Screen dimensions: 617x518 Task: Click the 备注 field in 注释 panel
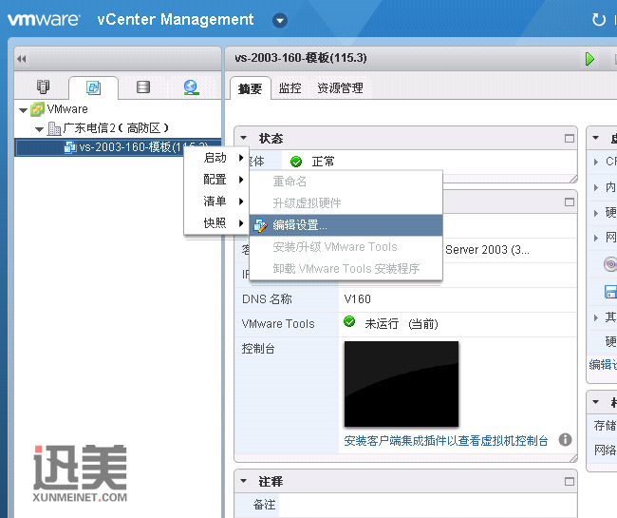[x=427, y=505]
